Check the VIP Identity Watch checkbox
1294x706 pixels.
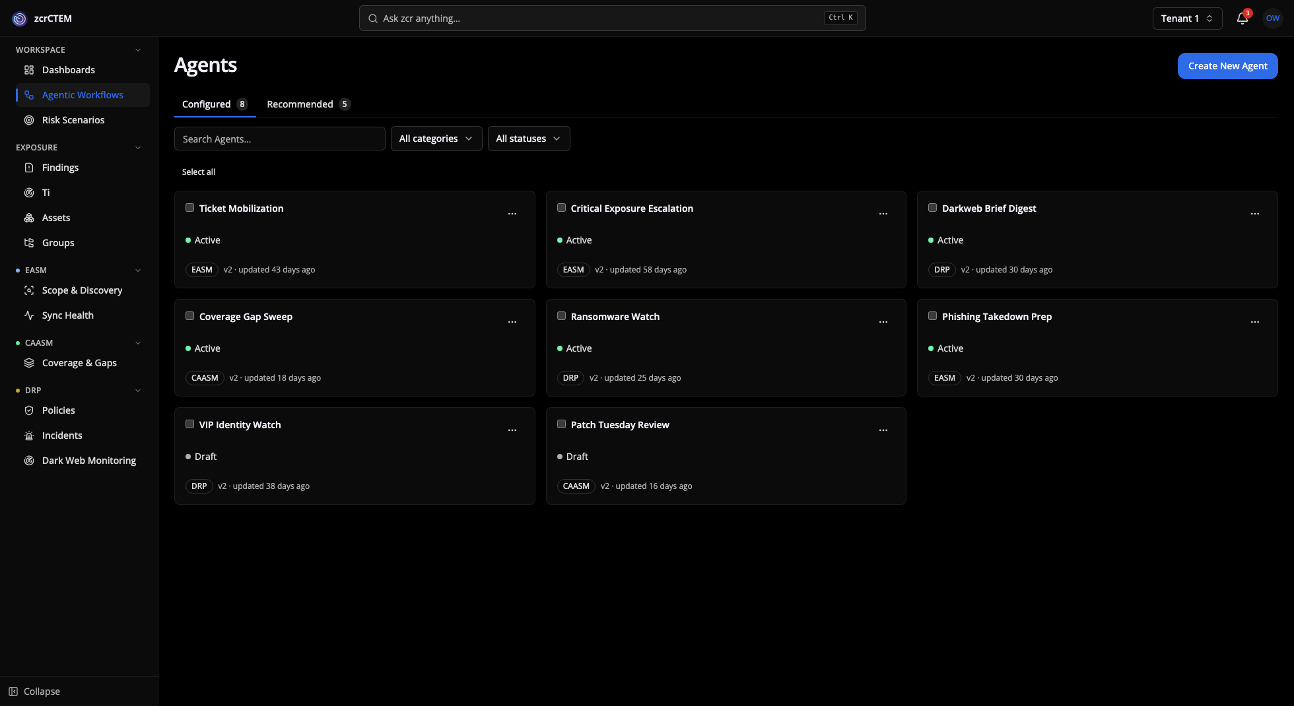189,424
